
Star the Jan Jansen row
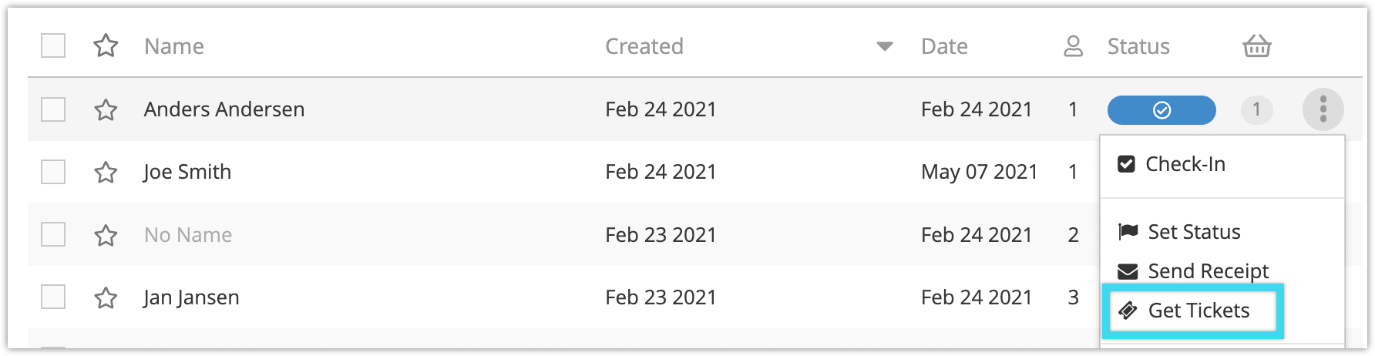coord(106,297)
